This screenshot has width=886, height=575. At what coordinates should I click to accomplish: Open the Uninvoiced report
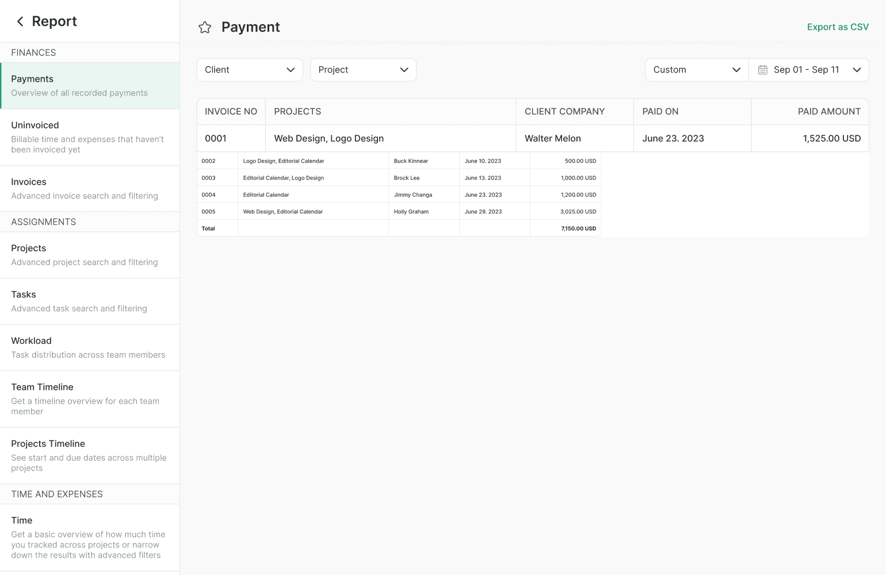pyautogui.click(x=90, y=137)
